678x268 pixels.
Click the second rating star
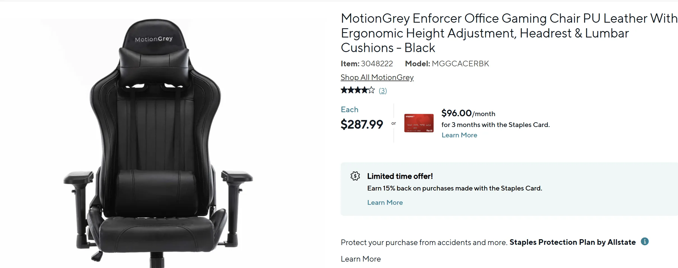click(x=350, y=90)
